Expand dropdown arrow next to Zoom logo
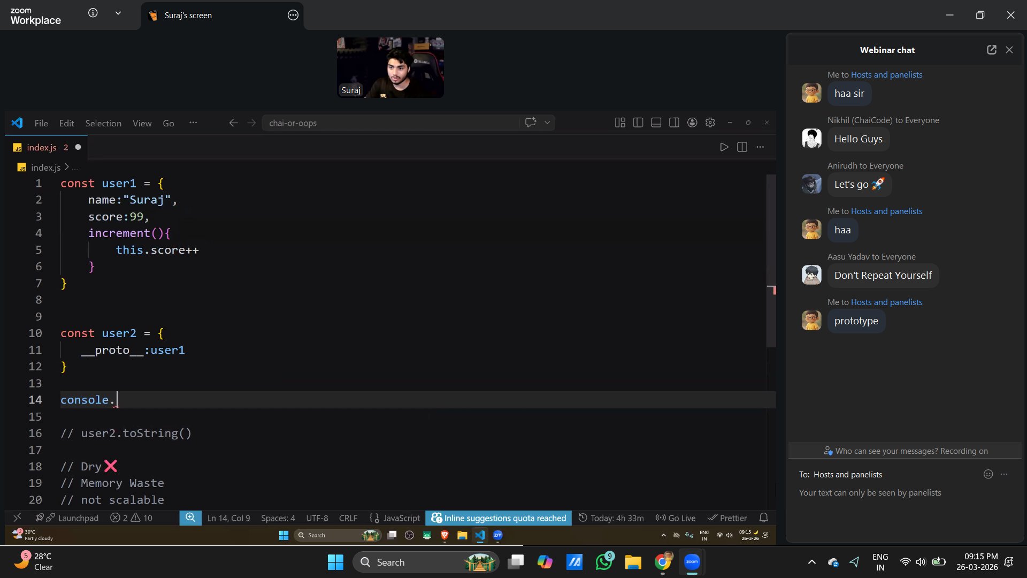1027x578 pixels. click(x=118, y=13)
